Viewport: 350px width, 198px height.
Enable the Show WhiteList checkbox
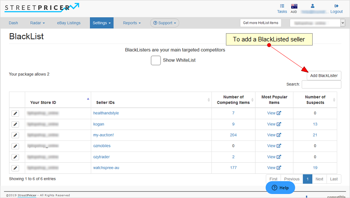point(156,60)
